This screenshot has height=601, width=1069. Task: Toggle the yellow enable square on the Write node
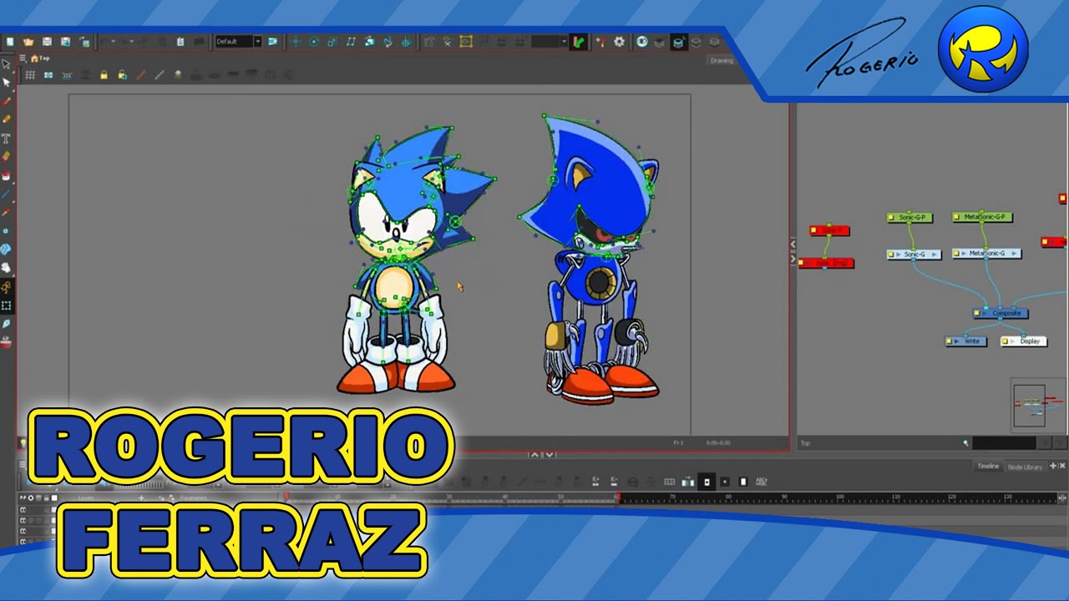pos(950,341)
